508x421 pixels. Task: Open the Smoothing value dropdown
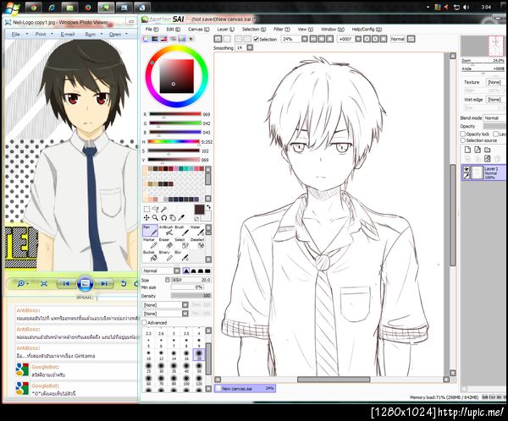(250, 47)
